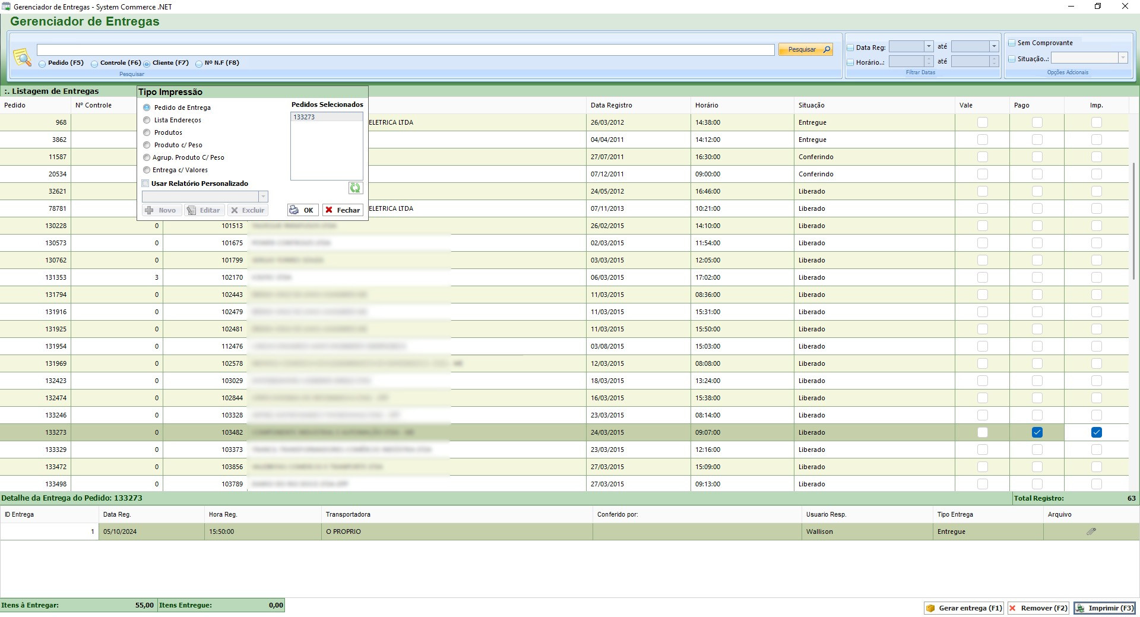
Task: Click the printer OK button in Tipo Impressão
Action: (303, 210)
